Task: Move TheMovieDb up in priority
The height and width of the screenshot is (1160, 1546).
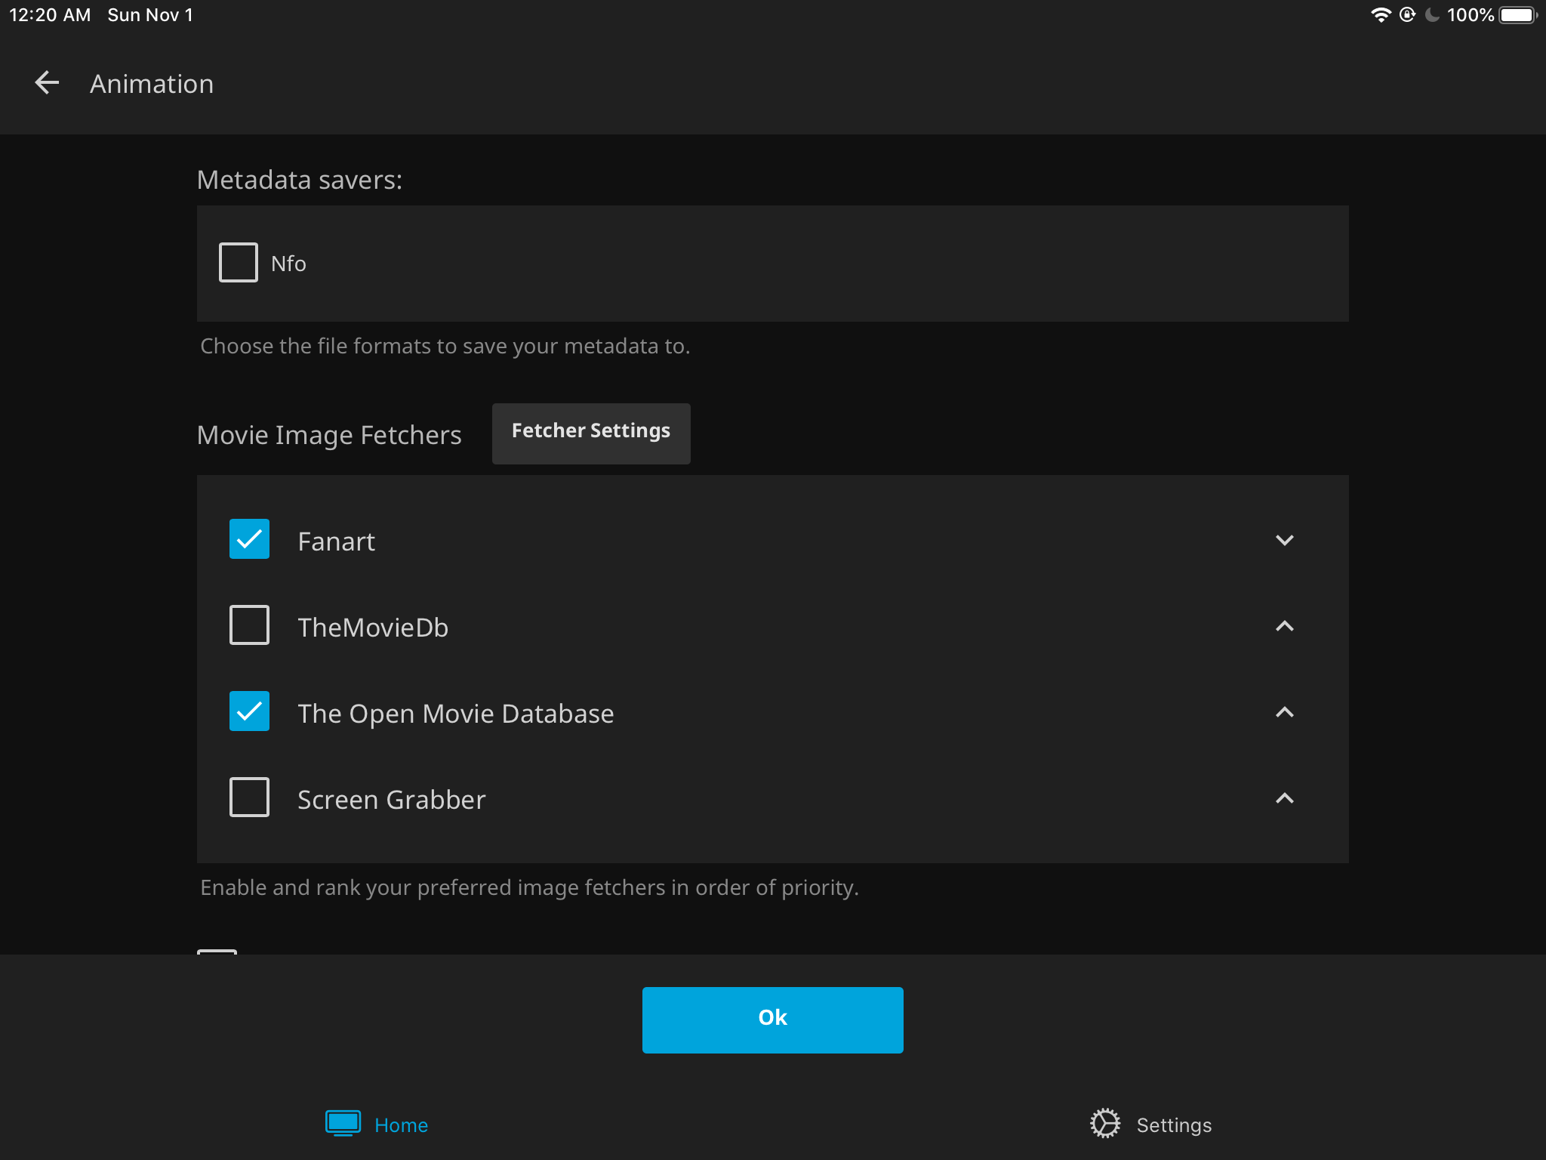Action: point(1284,626)
